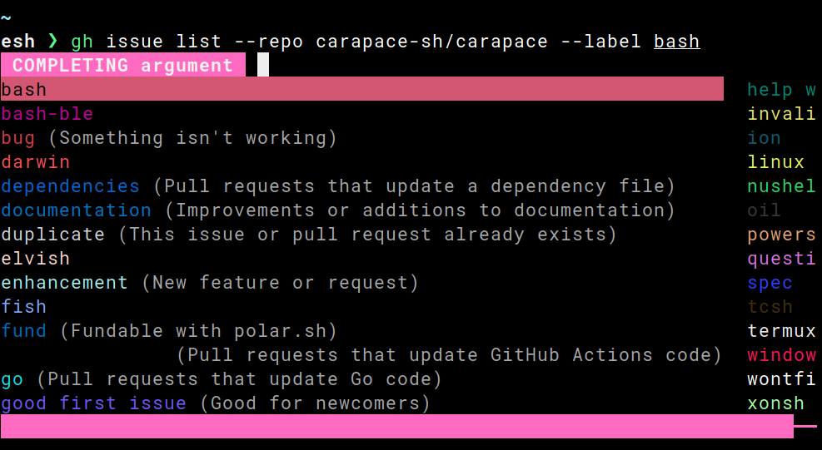
Task: Choose the fund label completion
Action: [24, 330]
